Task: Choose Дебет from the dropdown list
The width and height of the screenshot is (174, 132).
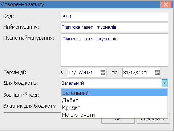Action: [114, 100]
